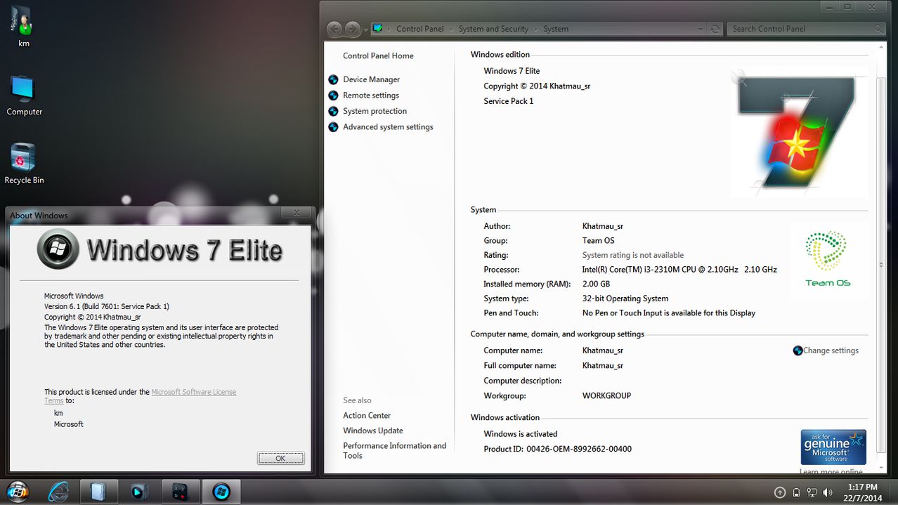Open the volume control slider from the tray

point(827,492)
